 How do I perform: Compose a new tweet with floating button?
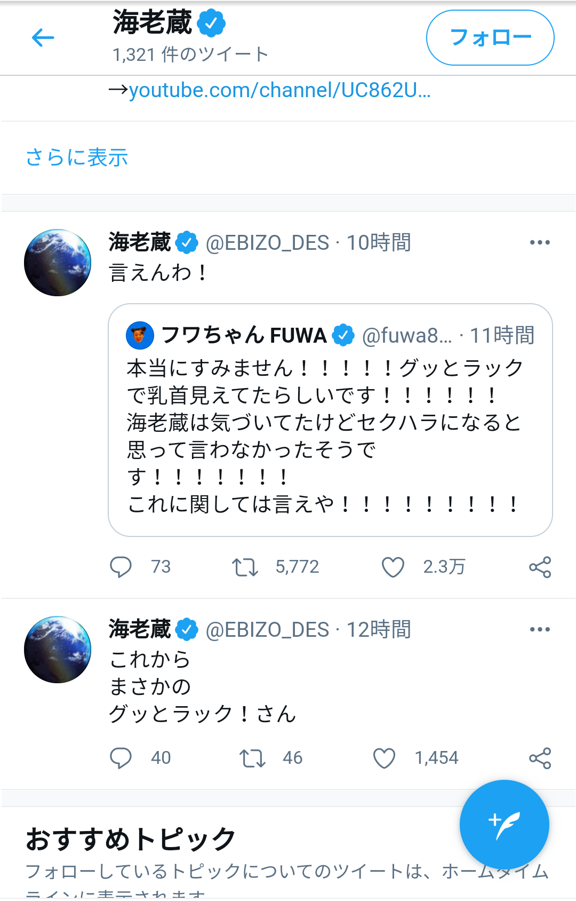pyautogui.click(x=504, y=825)
